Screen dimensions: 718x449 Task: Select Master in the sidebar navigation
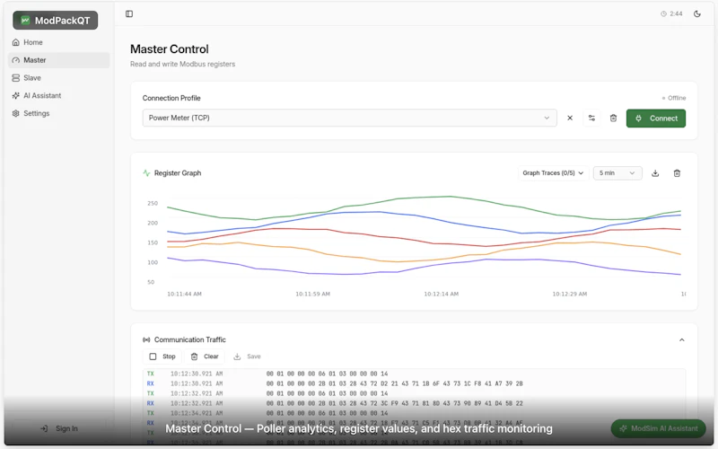click(58, 60)
